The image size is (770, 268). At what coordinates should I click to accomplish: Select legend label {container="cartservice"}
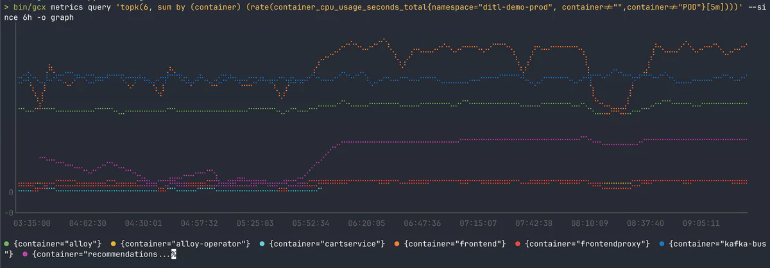[x=327, y=244]
